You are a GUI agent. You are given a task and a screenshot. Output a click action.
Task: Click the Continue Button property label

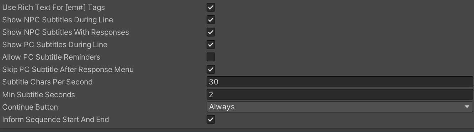30,107
